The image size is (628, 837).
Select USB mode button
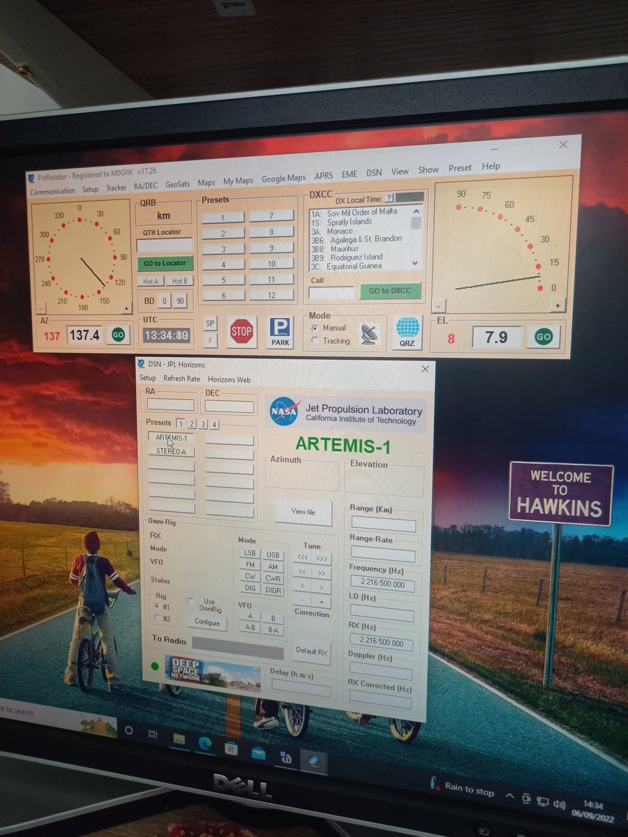coord(273,555)
